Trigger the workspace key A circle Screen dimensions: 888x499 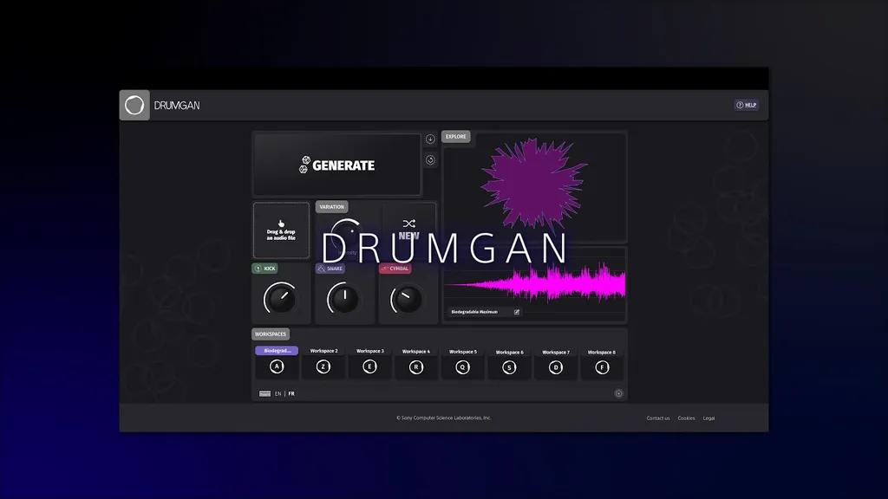277,367
